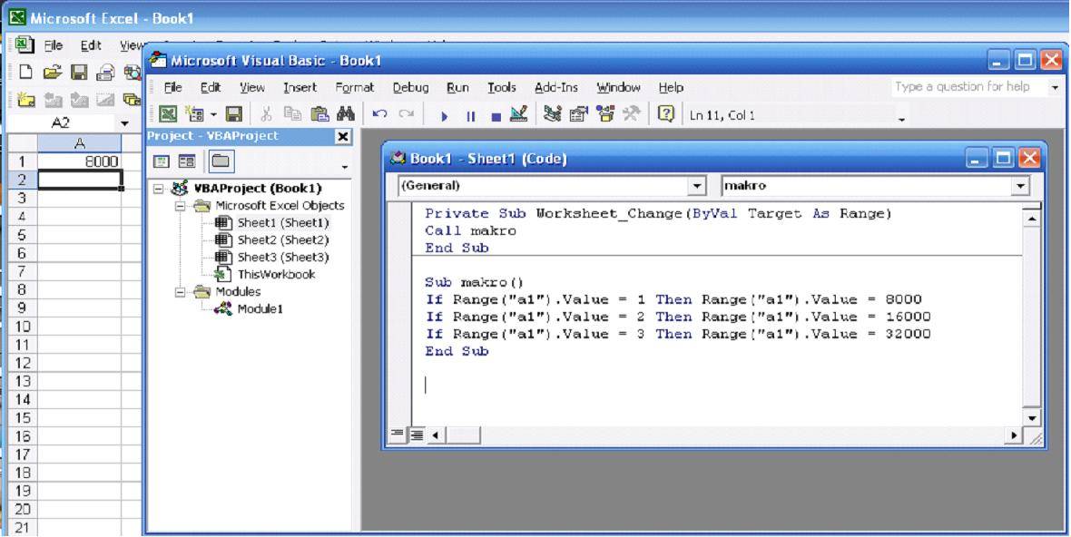The height and width of the screenshot is (537, 1071).
Task: Click Excel Name Box showing A2
Action: pyautogui.click(x=61, y=123)
